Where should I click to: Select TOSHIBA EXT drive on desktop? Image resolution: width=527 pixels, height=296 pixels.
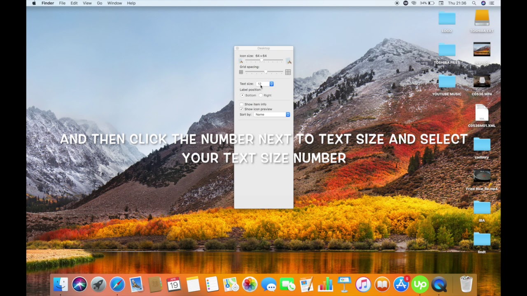[482, 21]
